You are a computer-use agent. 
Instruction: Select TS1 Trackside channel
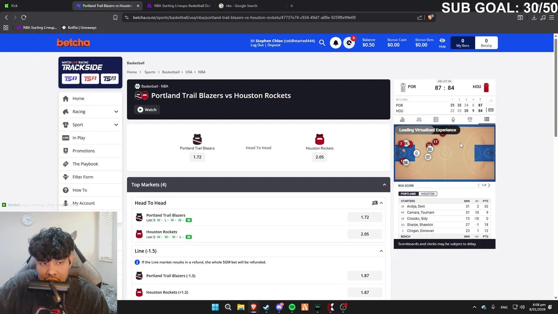pyautogui.click(x=71, y=79)
